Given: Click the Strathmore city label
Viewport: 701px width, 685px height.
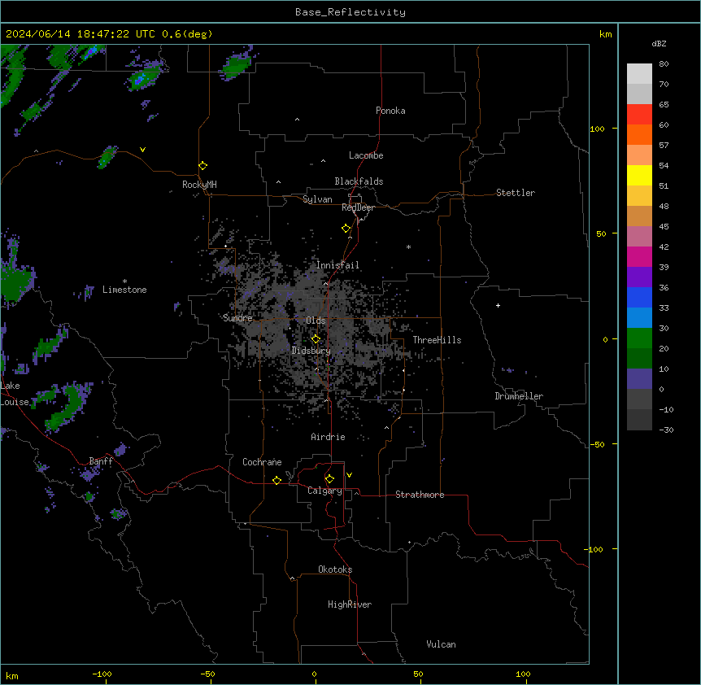Looking at the screenshot, I should 420,495.
